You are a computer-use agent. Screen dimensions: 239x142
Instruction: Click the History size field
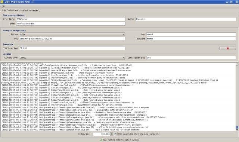click(102, 134)
